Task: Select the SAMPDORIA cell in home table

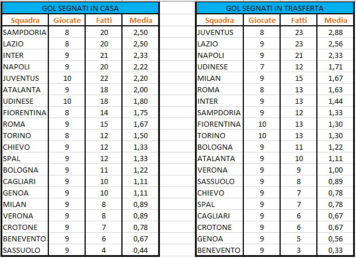Action: [25, 32]
